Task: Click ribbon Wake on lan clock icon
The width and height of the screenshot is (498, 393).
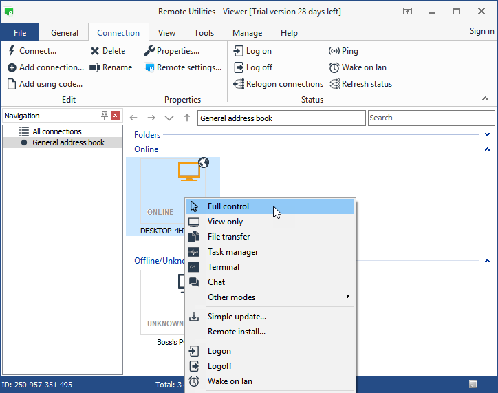Action: click(334, 67)
